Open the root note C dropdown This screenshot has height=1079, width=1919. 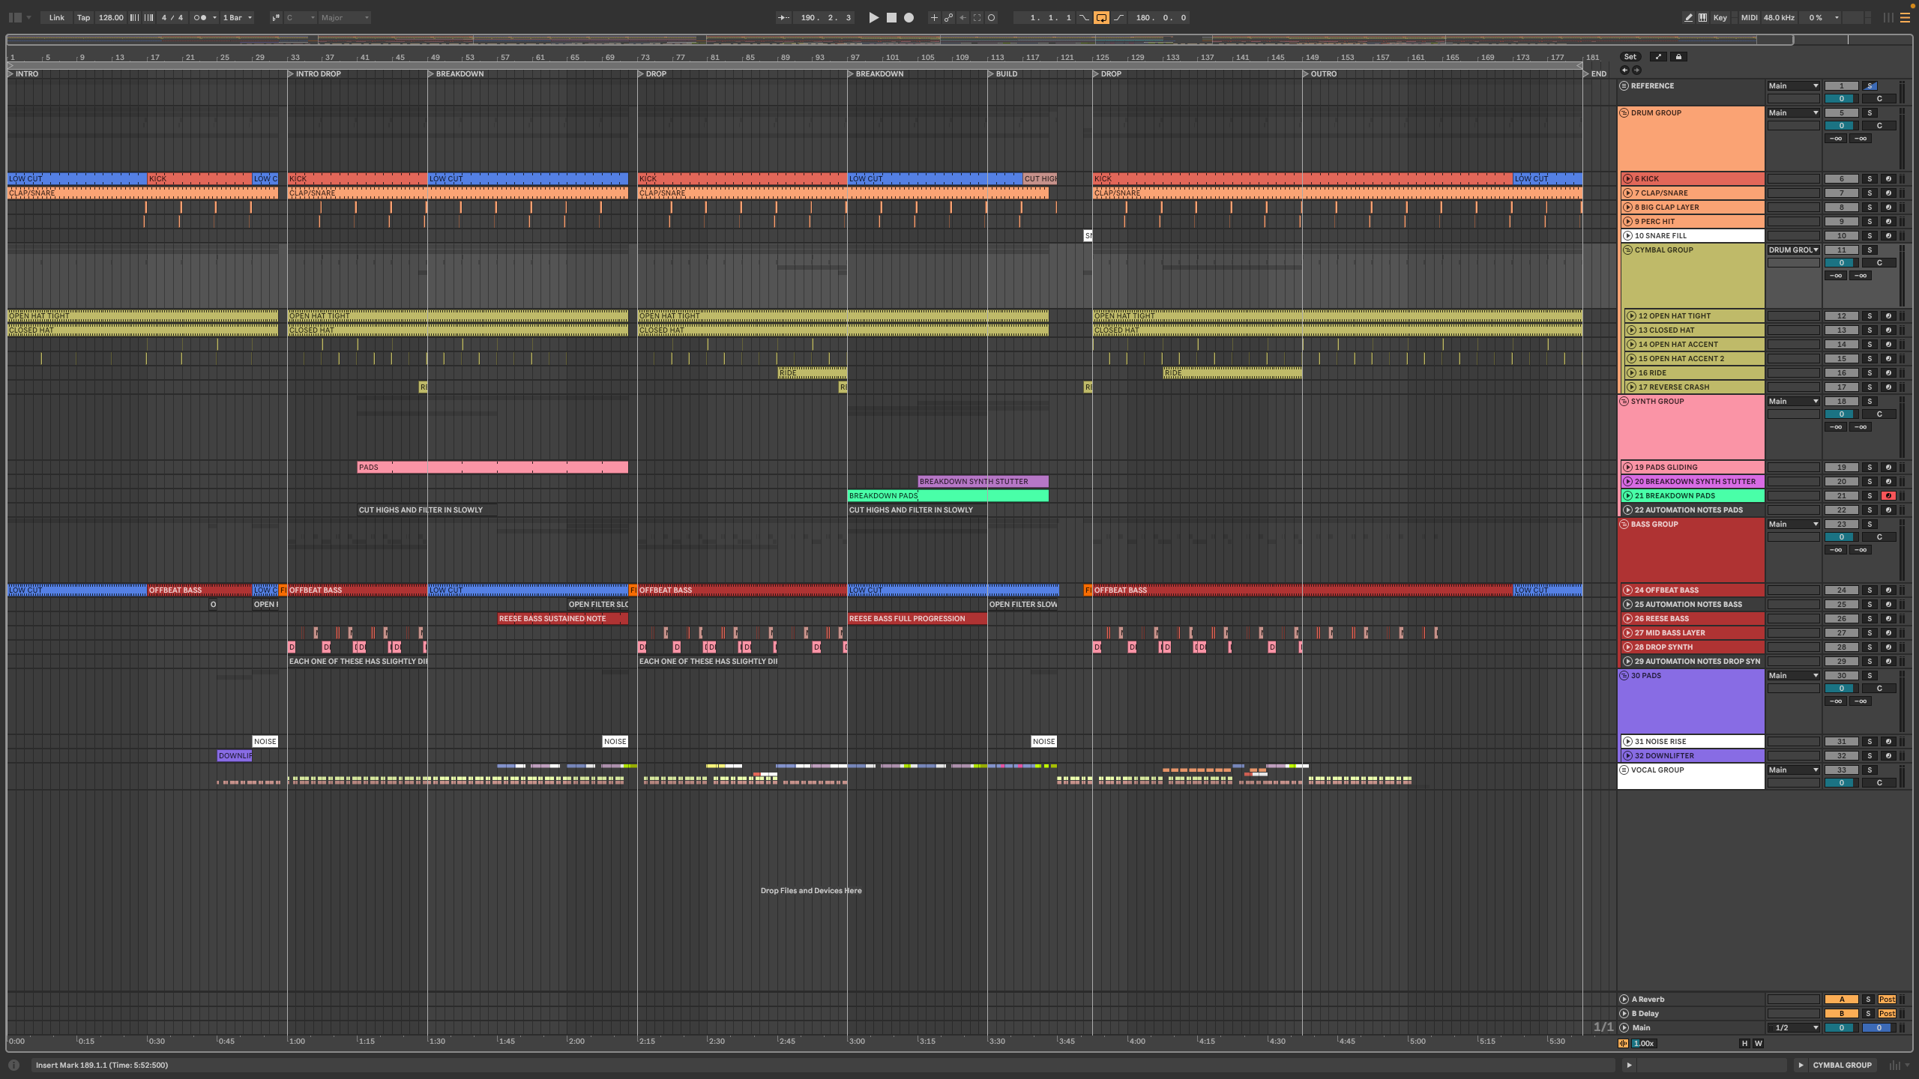coord(300,17)
